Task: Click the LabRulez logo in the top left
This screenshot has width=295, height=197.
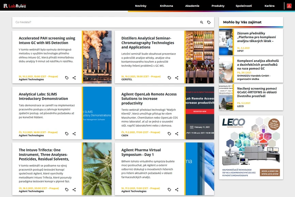Action: [x=15, y=5]
